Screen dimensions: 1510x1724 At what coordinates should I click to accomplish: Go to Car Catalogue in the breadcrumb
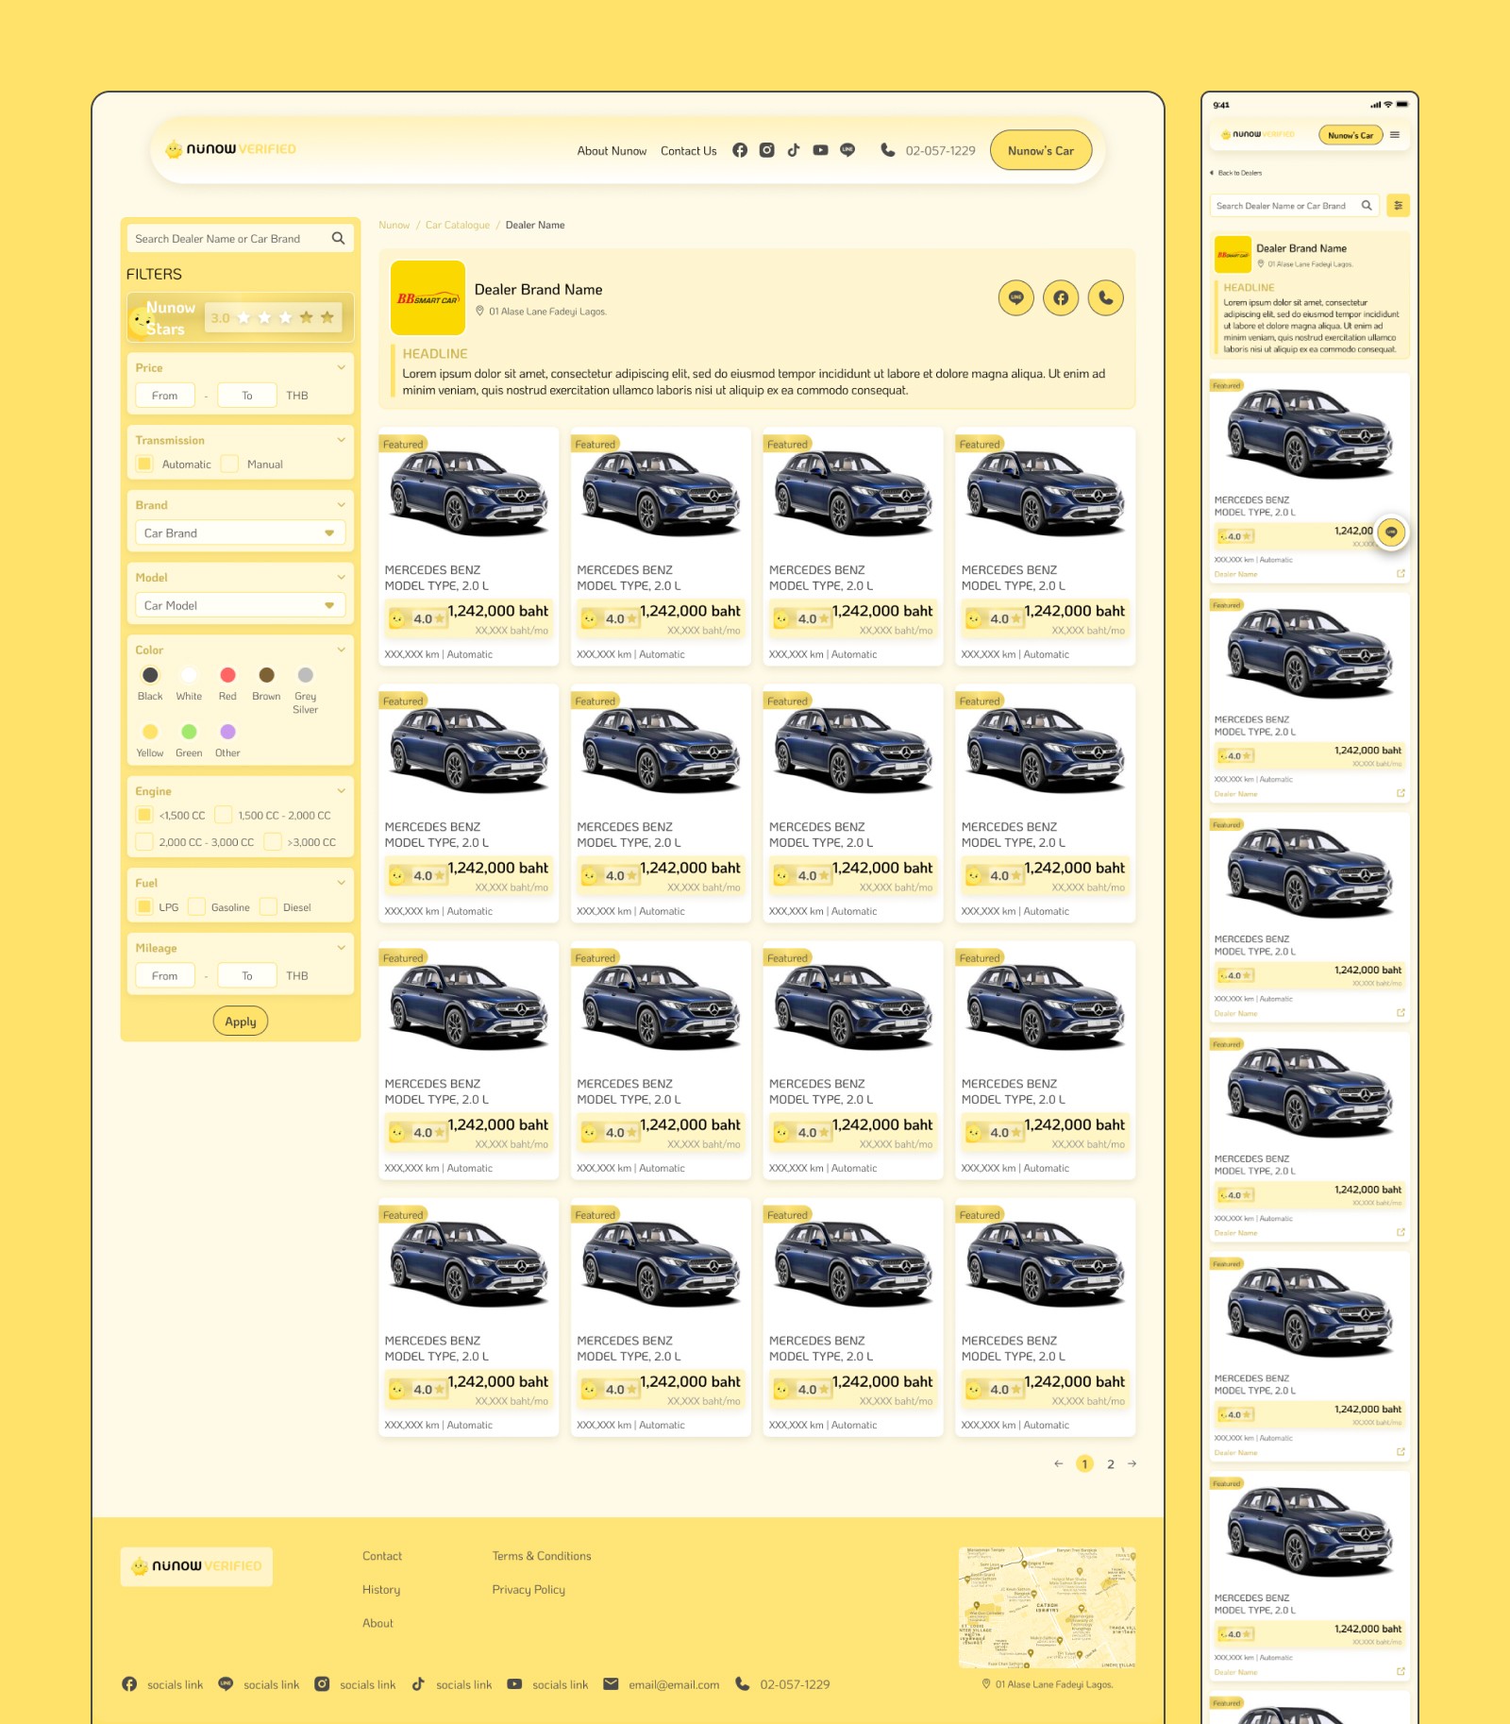tap(458, 226)
